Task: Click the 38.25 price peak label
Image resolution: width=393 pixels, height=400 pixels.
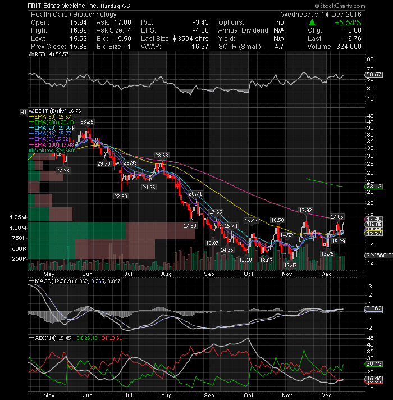Action: pos(87,122)
